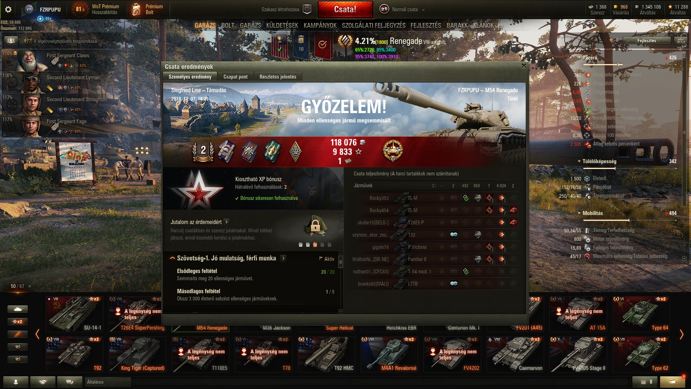The height and width of the screenshot is (389, 691).
Task: Open the settings gear menu
Action: click(x=8, y=9)
